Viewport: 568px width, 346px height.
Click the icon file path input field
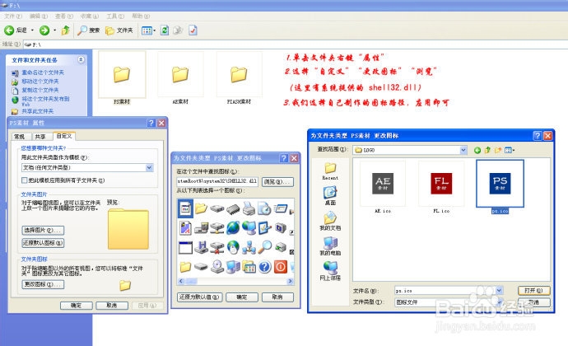pos(217,181)
